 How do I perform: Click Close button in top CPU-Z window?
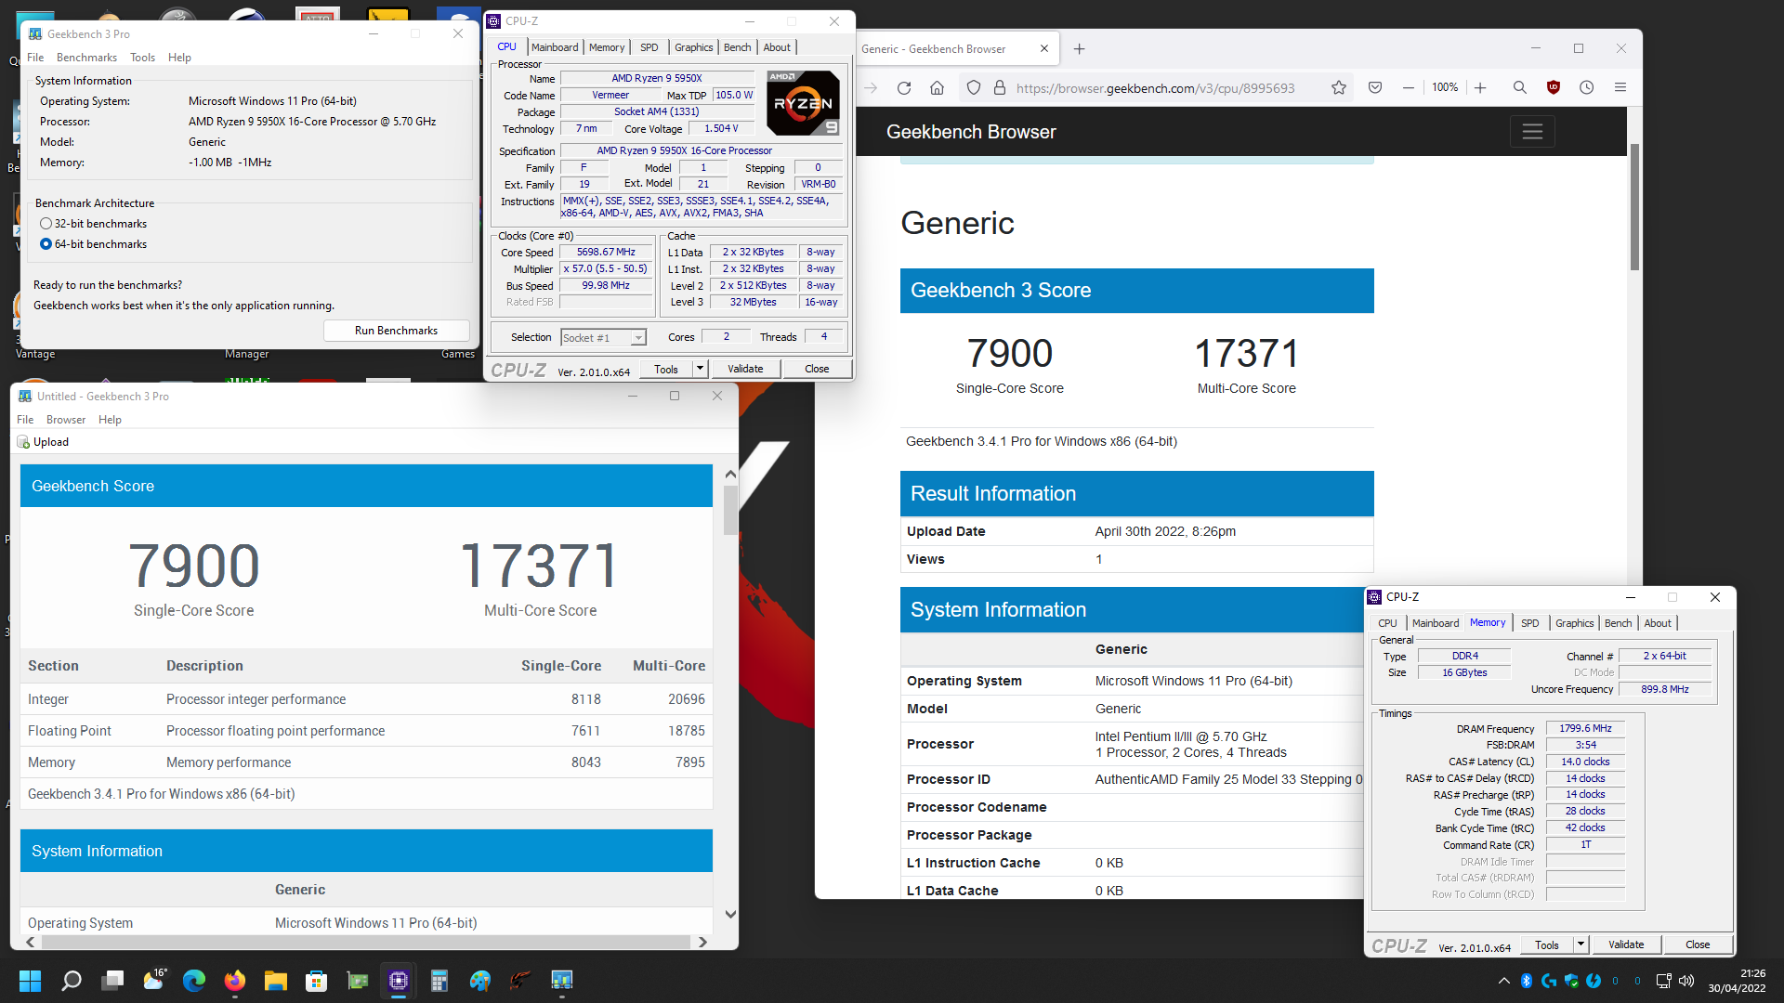(x=817, y=370)
